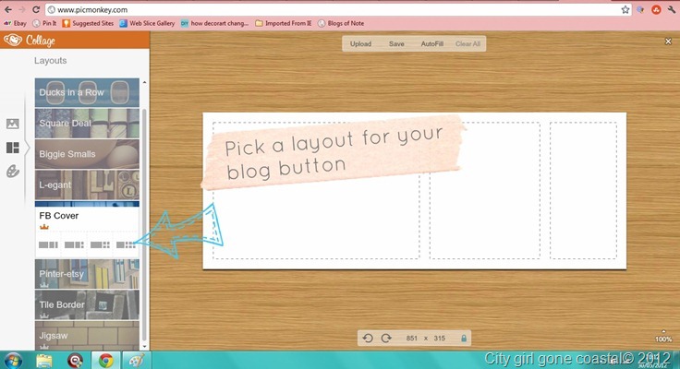
Task: Open the Layouts grid icon in sidebar
Action: coord(13,148)
